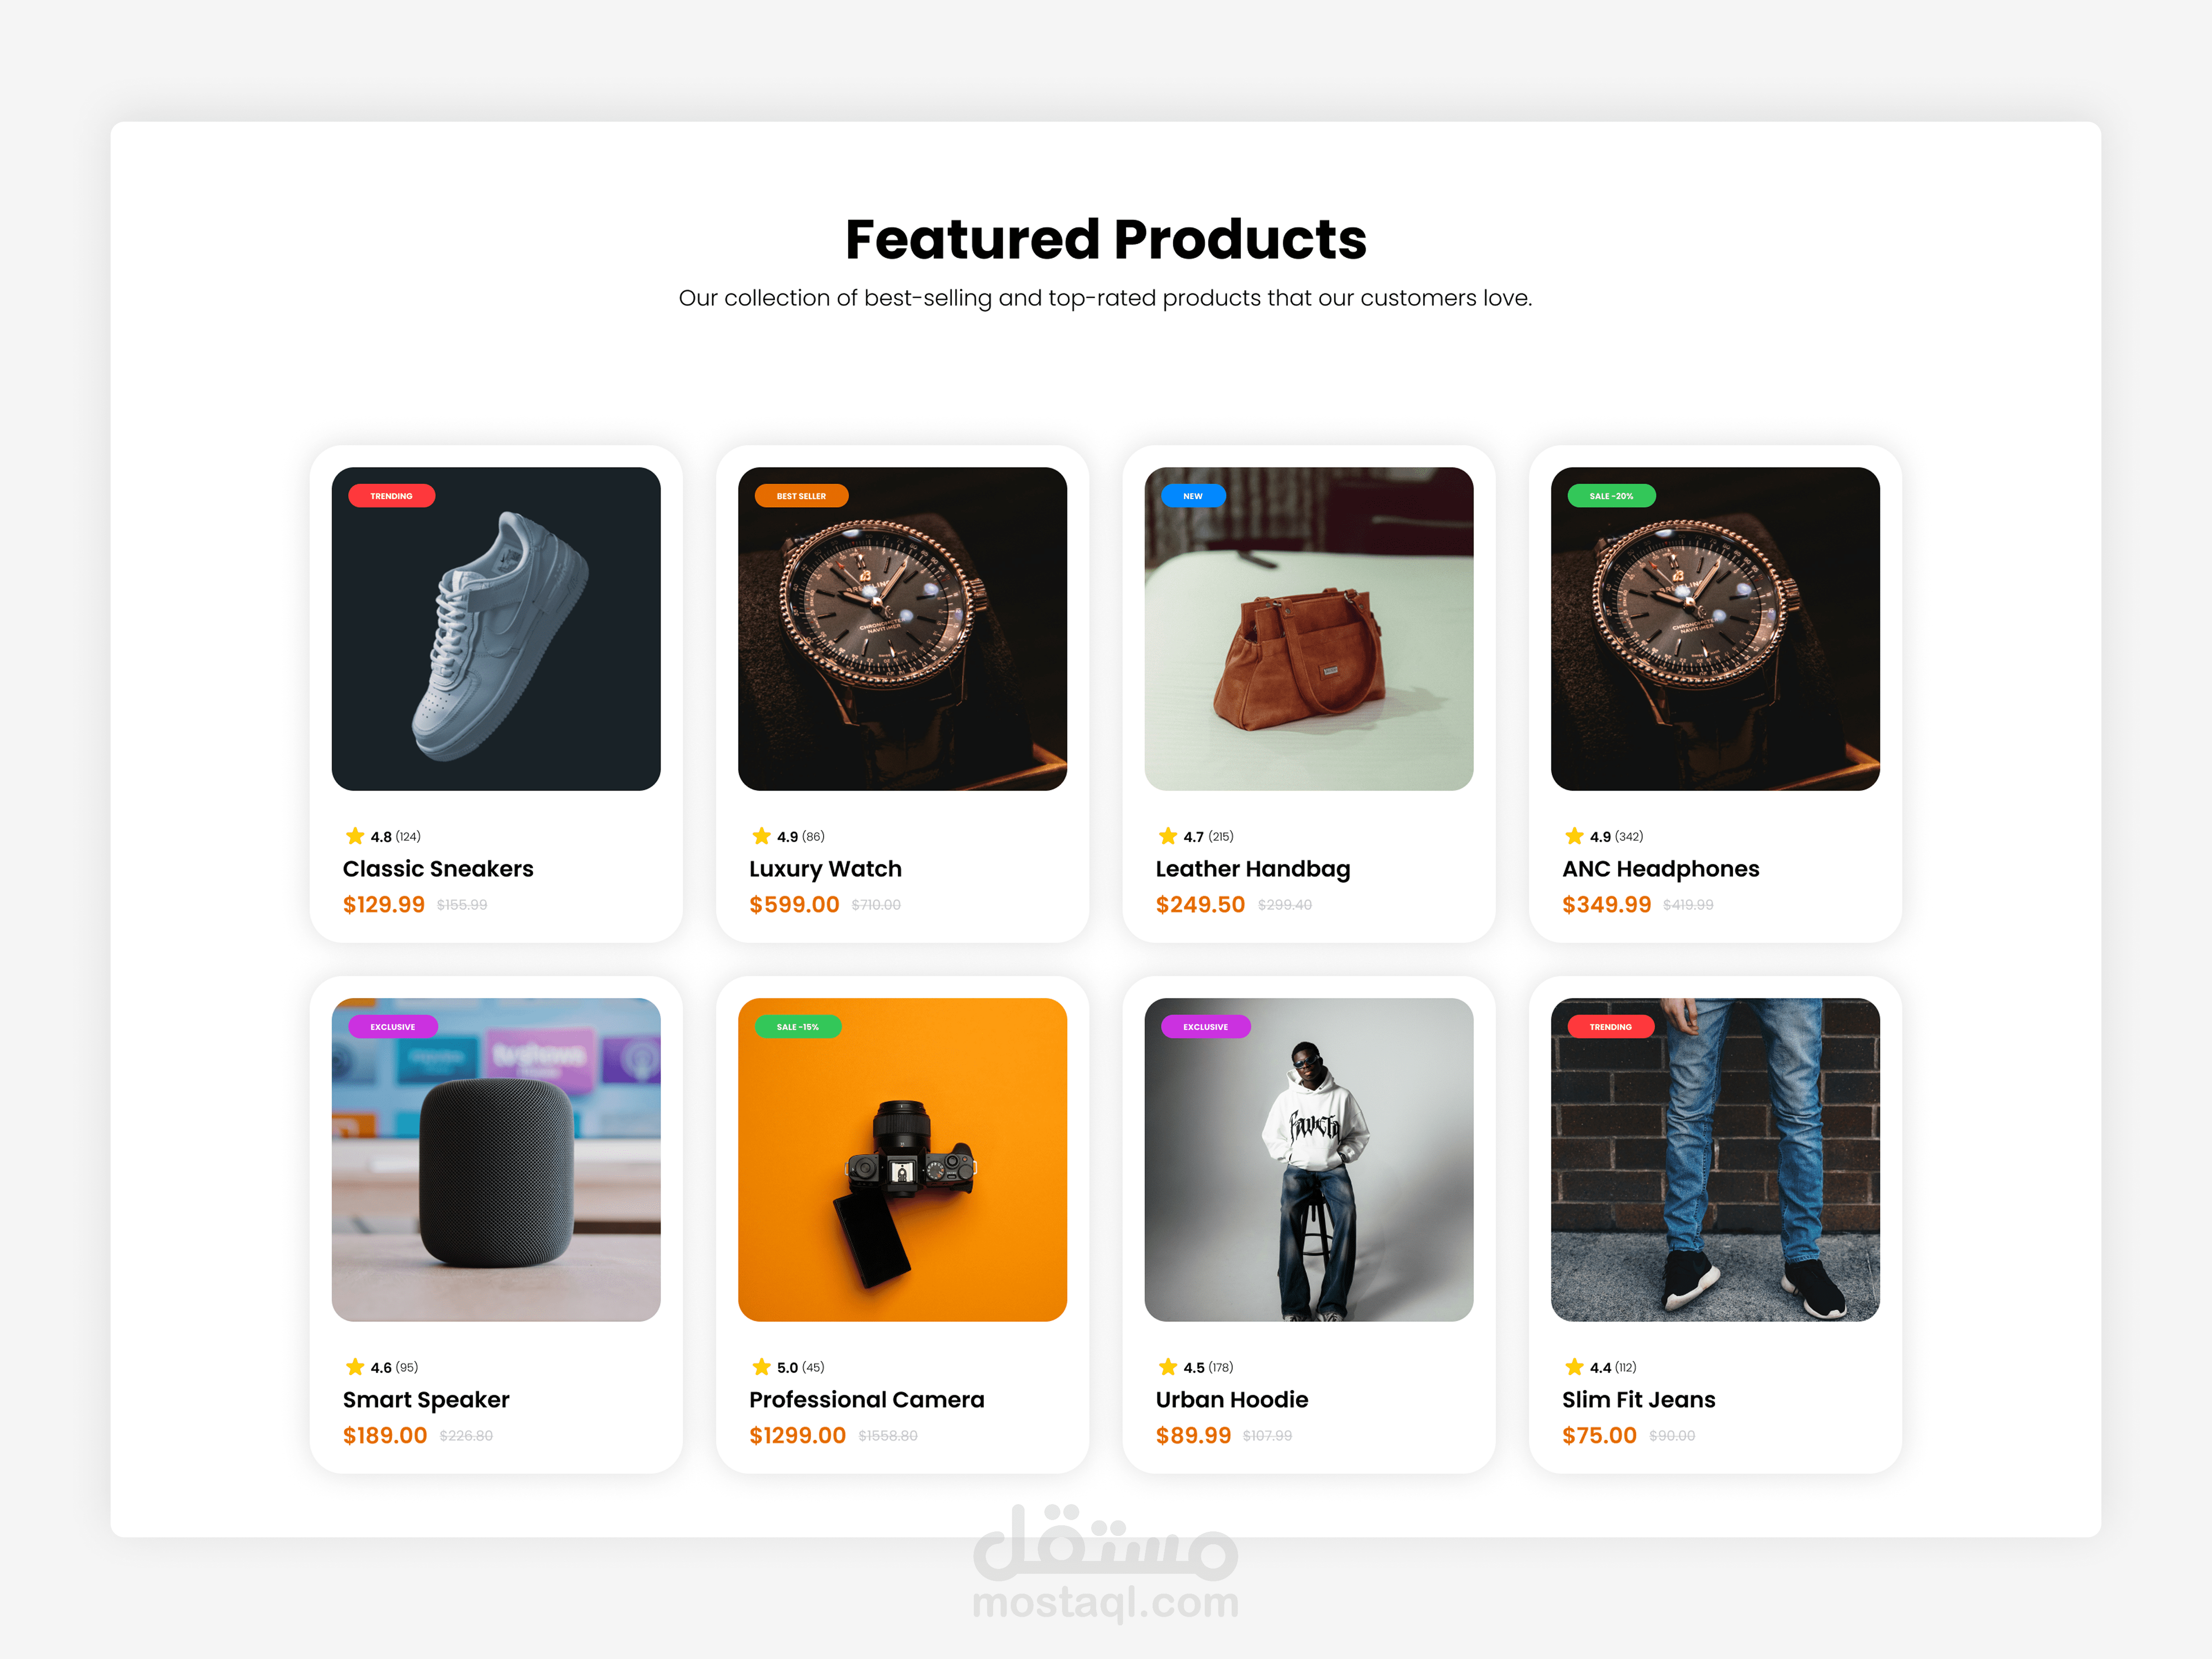Click the star icon on Urban Hoodie card
The width and height of the screenshot is (2212, 1659).
1168,1367
